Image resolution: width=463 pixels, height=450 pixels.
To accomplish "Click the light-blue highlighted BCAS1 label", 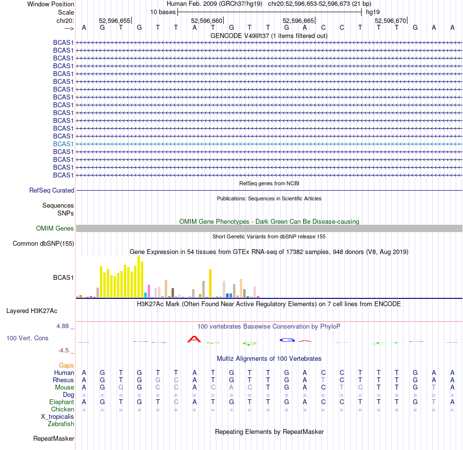I will [63, 144].
